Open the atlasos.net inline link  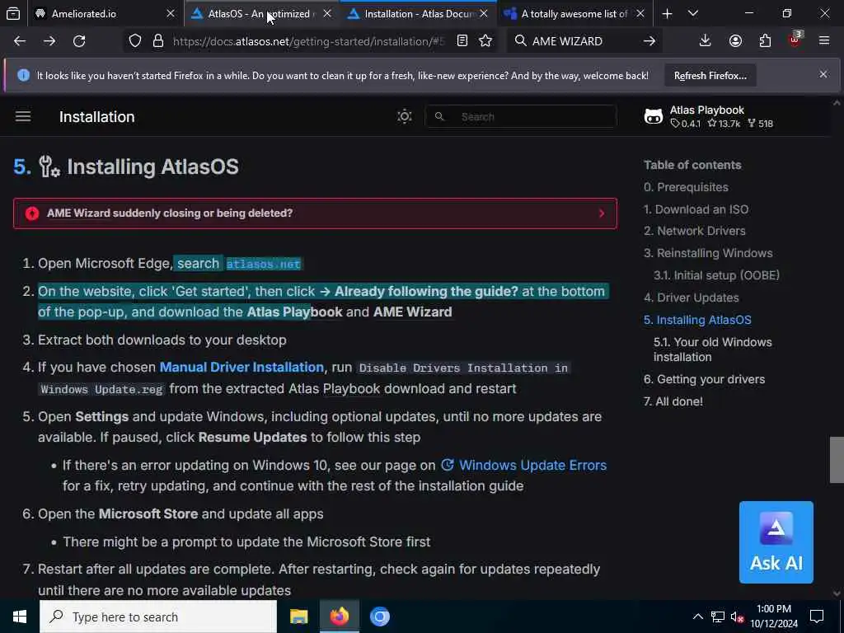point(263,264)
